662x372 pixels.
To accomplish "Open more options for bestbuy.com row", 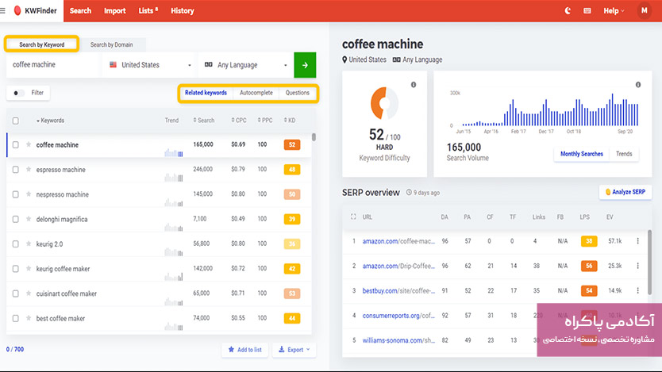I will tap(638, 291).
